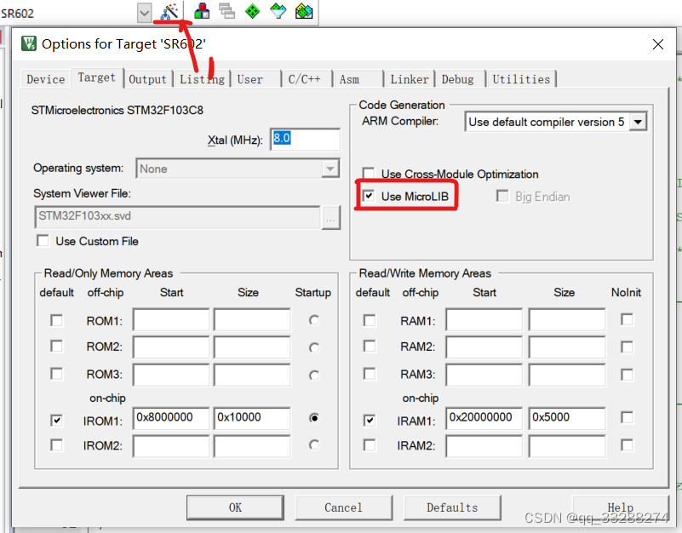This screenshot has height=533, width=682.
Task: Open Help for target options
Action: coord(620,507)
